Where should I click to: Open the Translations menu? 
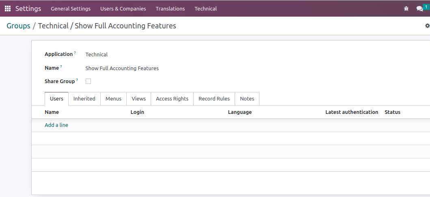tap(170, 9)
